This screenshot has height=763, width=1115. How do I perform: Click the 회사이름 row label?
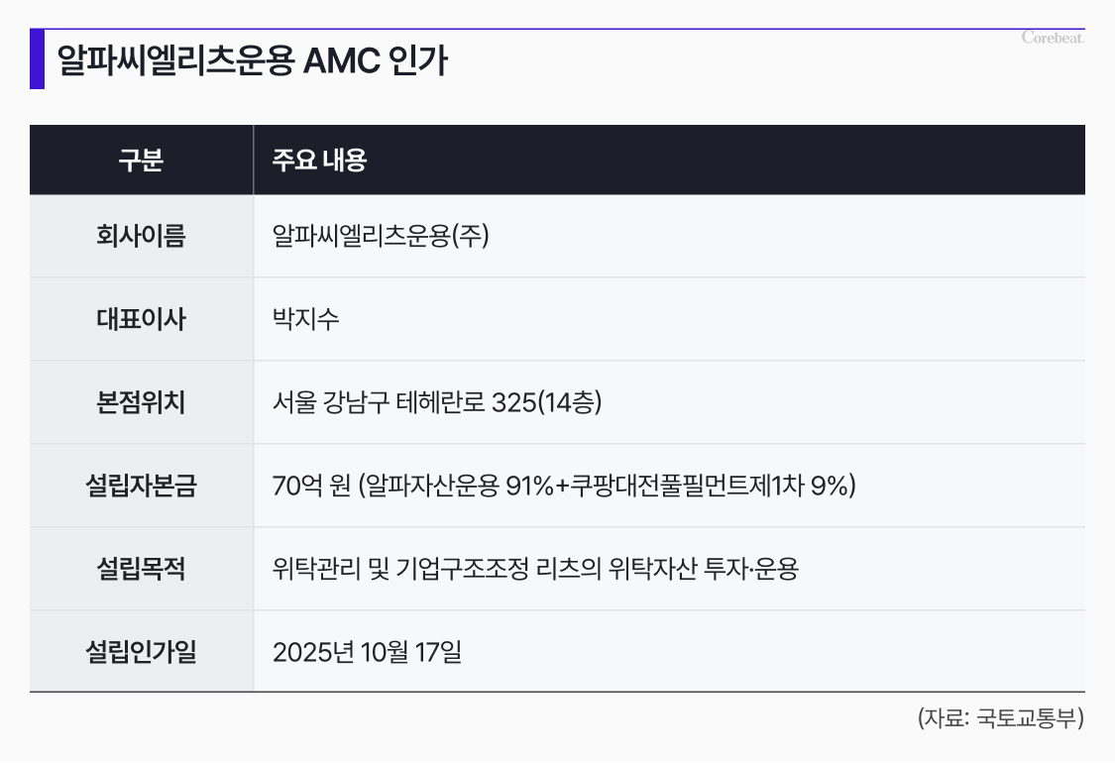click(x=141, y=237)
